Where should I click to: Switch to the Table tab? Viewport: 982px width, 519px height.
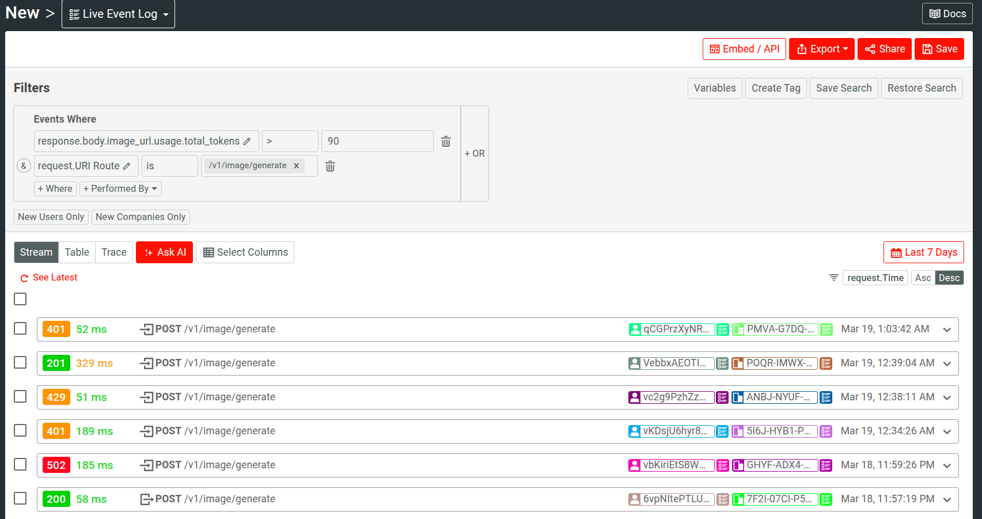77,252
